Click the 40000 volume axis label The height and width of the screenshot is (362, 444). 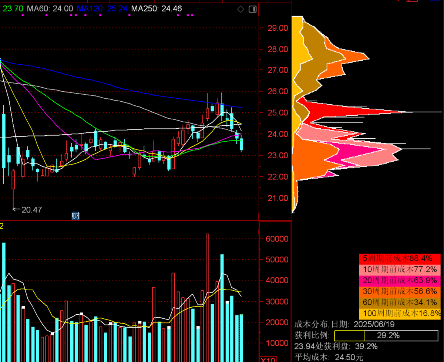(x=277, y=280)
